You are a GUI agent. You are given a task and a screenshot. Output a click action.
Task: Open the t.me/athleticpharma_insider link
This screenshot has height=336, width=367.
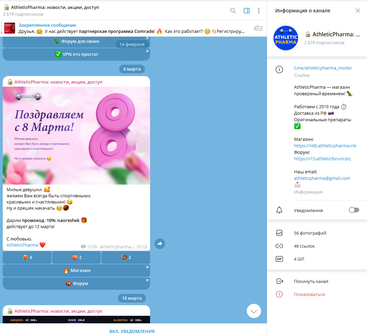coord(323,68)
